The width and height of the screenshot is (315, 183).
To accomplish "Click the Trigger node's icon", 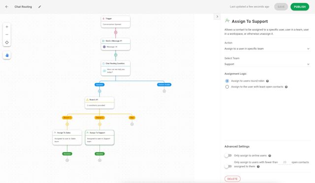I will pyautogui.click(x=103, y=19).
